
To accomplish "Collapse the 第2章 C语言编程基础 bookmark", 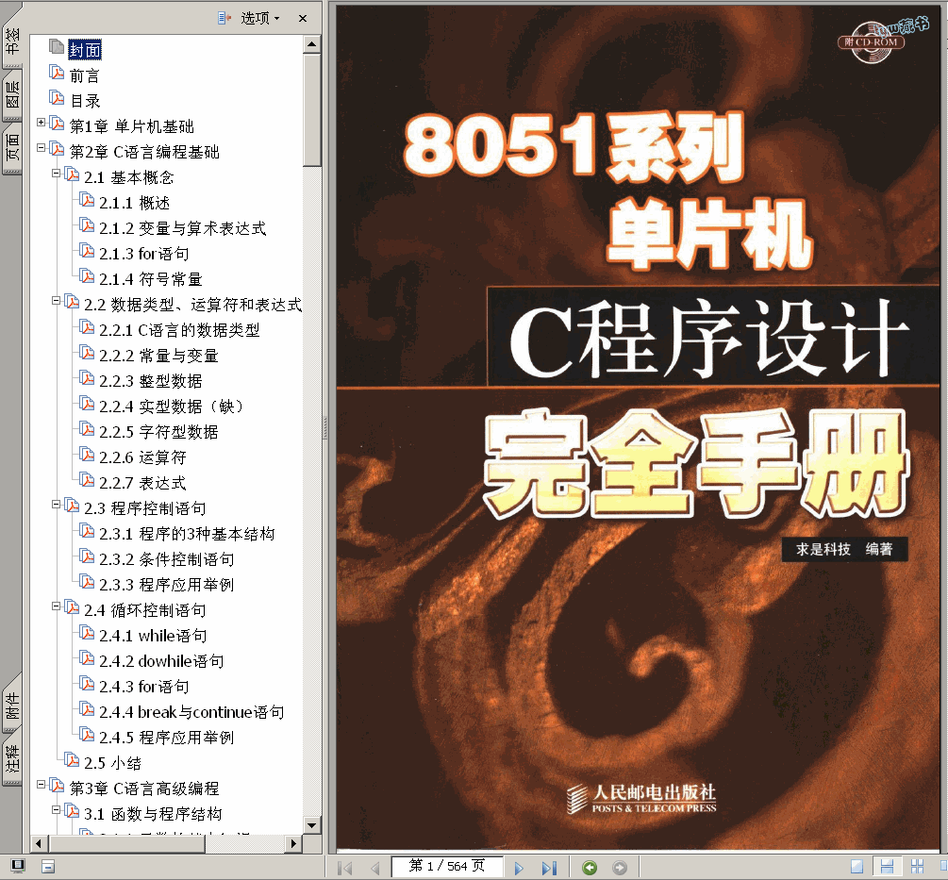I will [x=41, y=148].
